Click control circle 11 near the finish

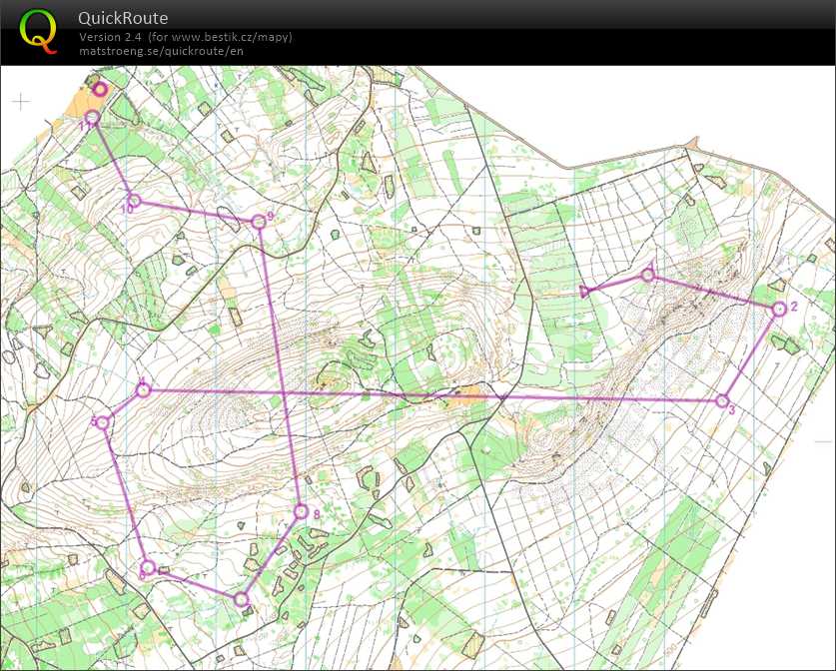coord(92,119)
